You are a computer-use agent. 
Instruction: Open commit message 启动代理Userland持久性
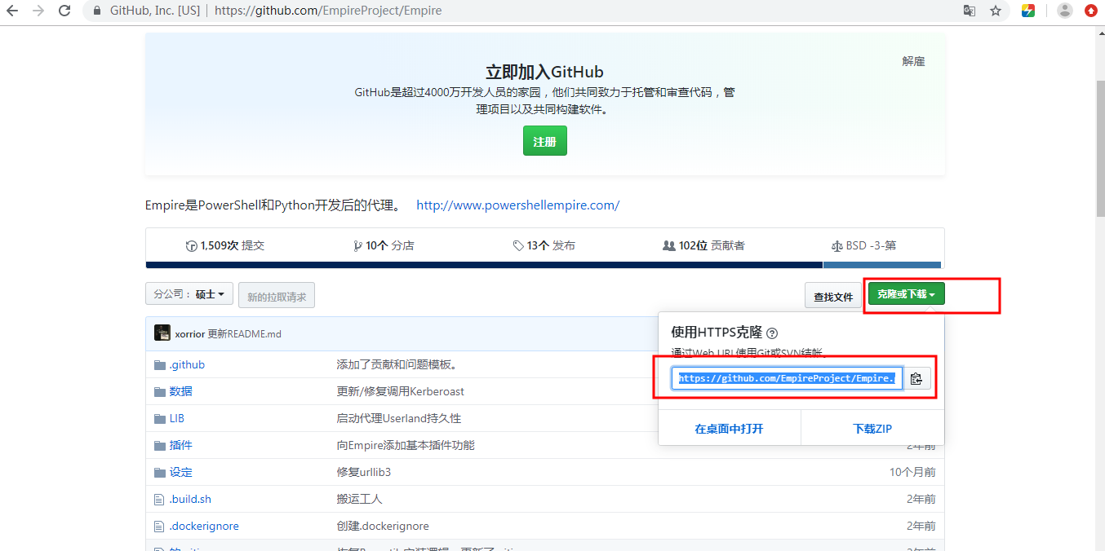click(x=398, y=418)
